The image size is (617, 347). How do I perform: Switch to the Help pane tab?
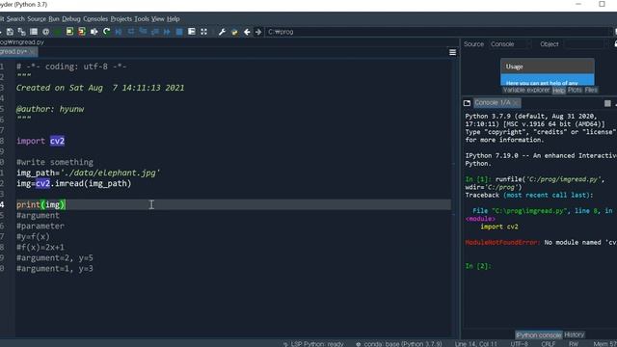(x=559, y=91)
